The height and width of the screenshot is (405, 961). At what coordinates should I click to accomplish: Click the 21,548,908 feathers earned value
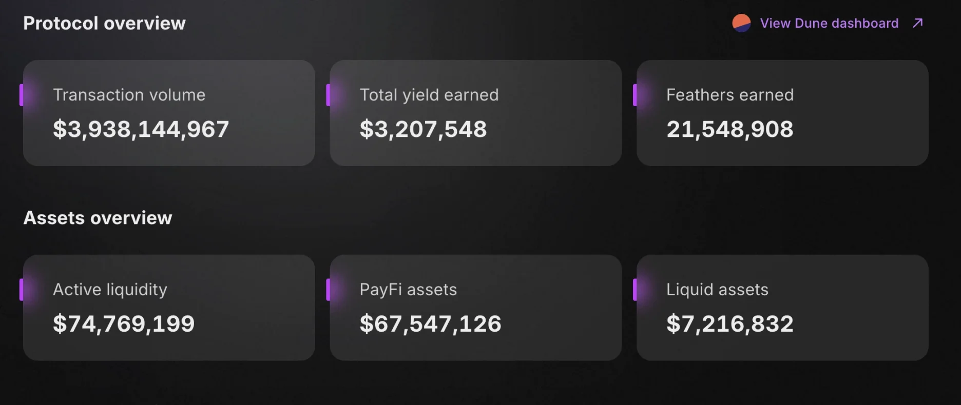point(729,129)
